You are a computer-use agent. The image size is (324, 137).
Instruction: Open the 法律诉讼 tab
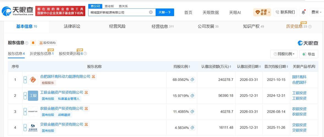tap(72, 27)
